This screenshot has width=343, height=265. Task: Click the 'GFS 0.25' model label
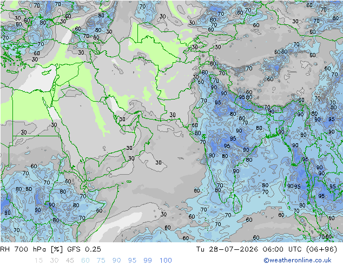pos(84,249)
